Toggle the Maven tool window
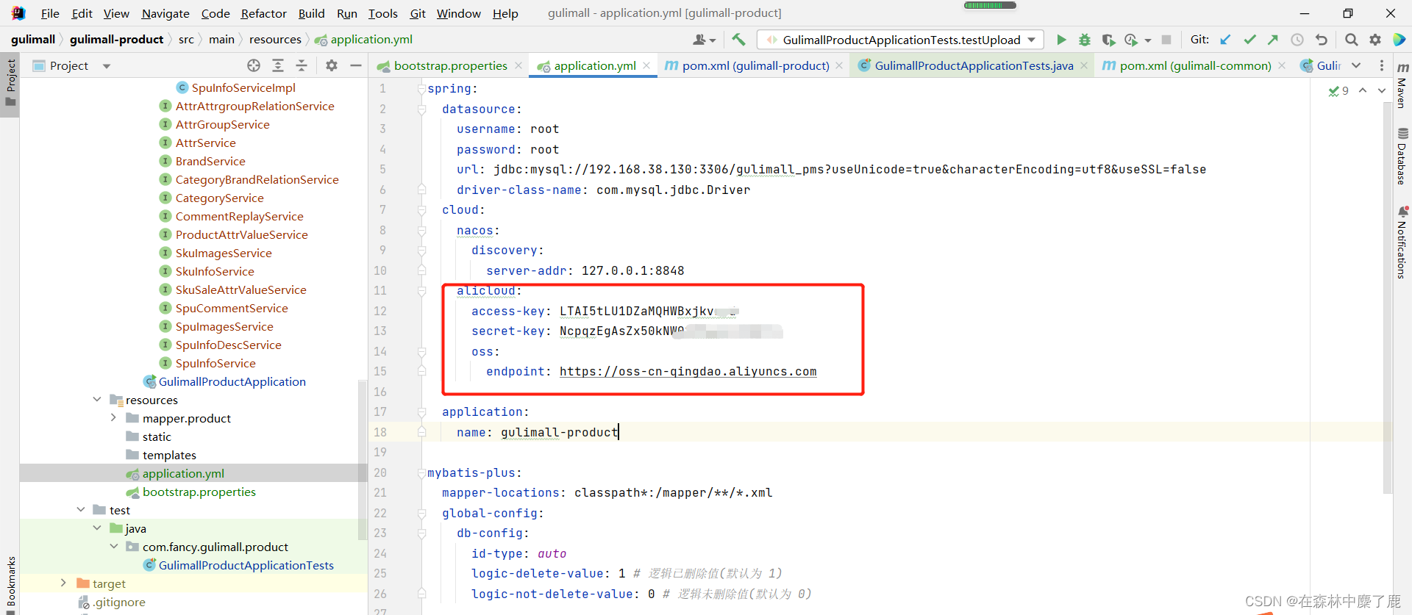Screen dimensions: 1412x615 tap(1402, 84)
